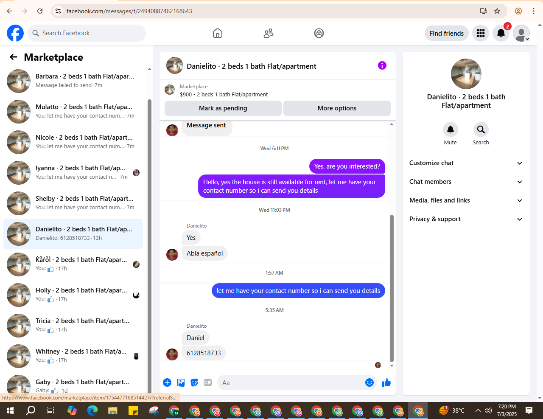Open the emoji picker in message box

click(369, 382)
